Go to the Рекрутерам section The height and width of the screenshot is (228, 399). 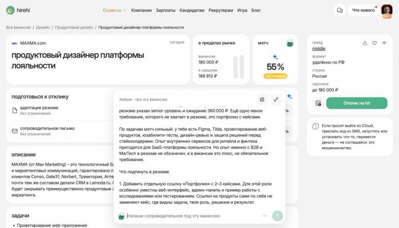pyautogui.click(x=220, y=10)
